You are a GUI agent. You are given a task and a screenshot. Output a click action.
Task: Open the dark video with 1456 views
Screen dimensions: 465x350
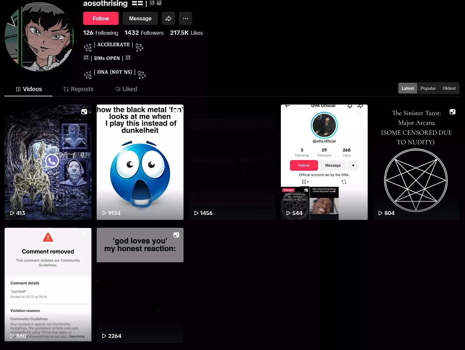click(232, 162)
